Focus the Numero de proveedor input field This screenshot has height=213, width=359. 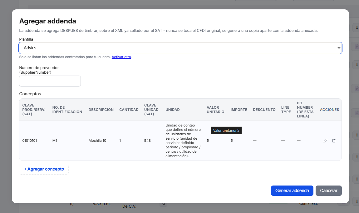(x=50, y=81)
